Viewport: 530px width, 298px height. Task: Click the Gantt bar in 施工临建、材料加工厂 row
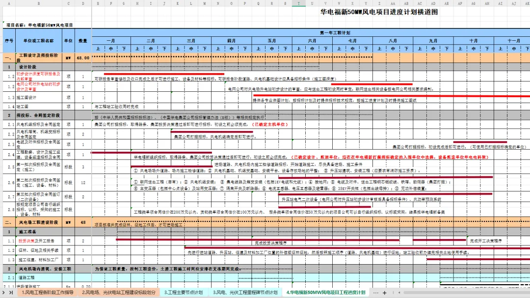coord(478,259)
